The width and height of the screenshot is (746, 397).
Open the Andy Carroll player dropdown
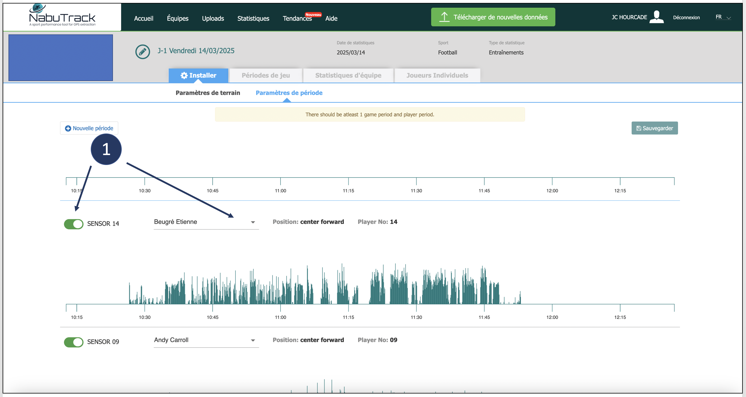point(206,340)
